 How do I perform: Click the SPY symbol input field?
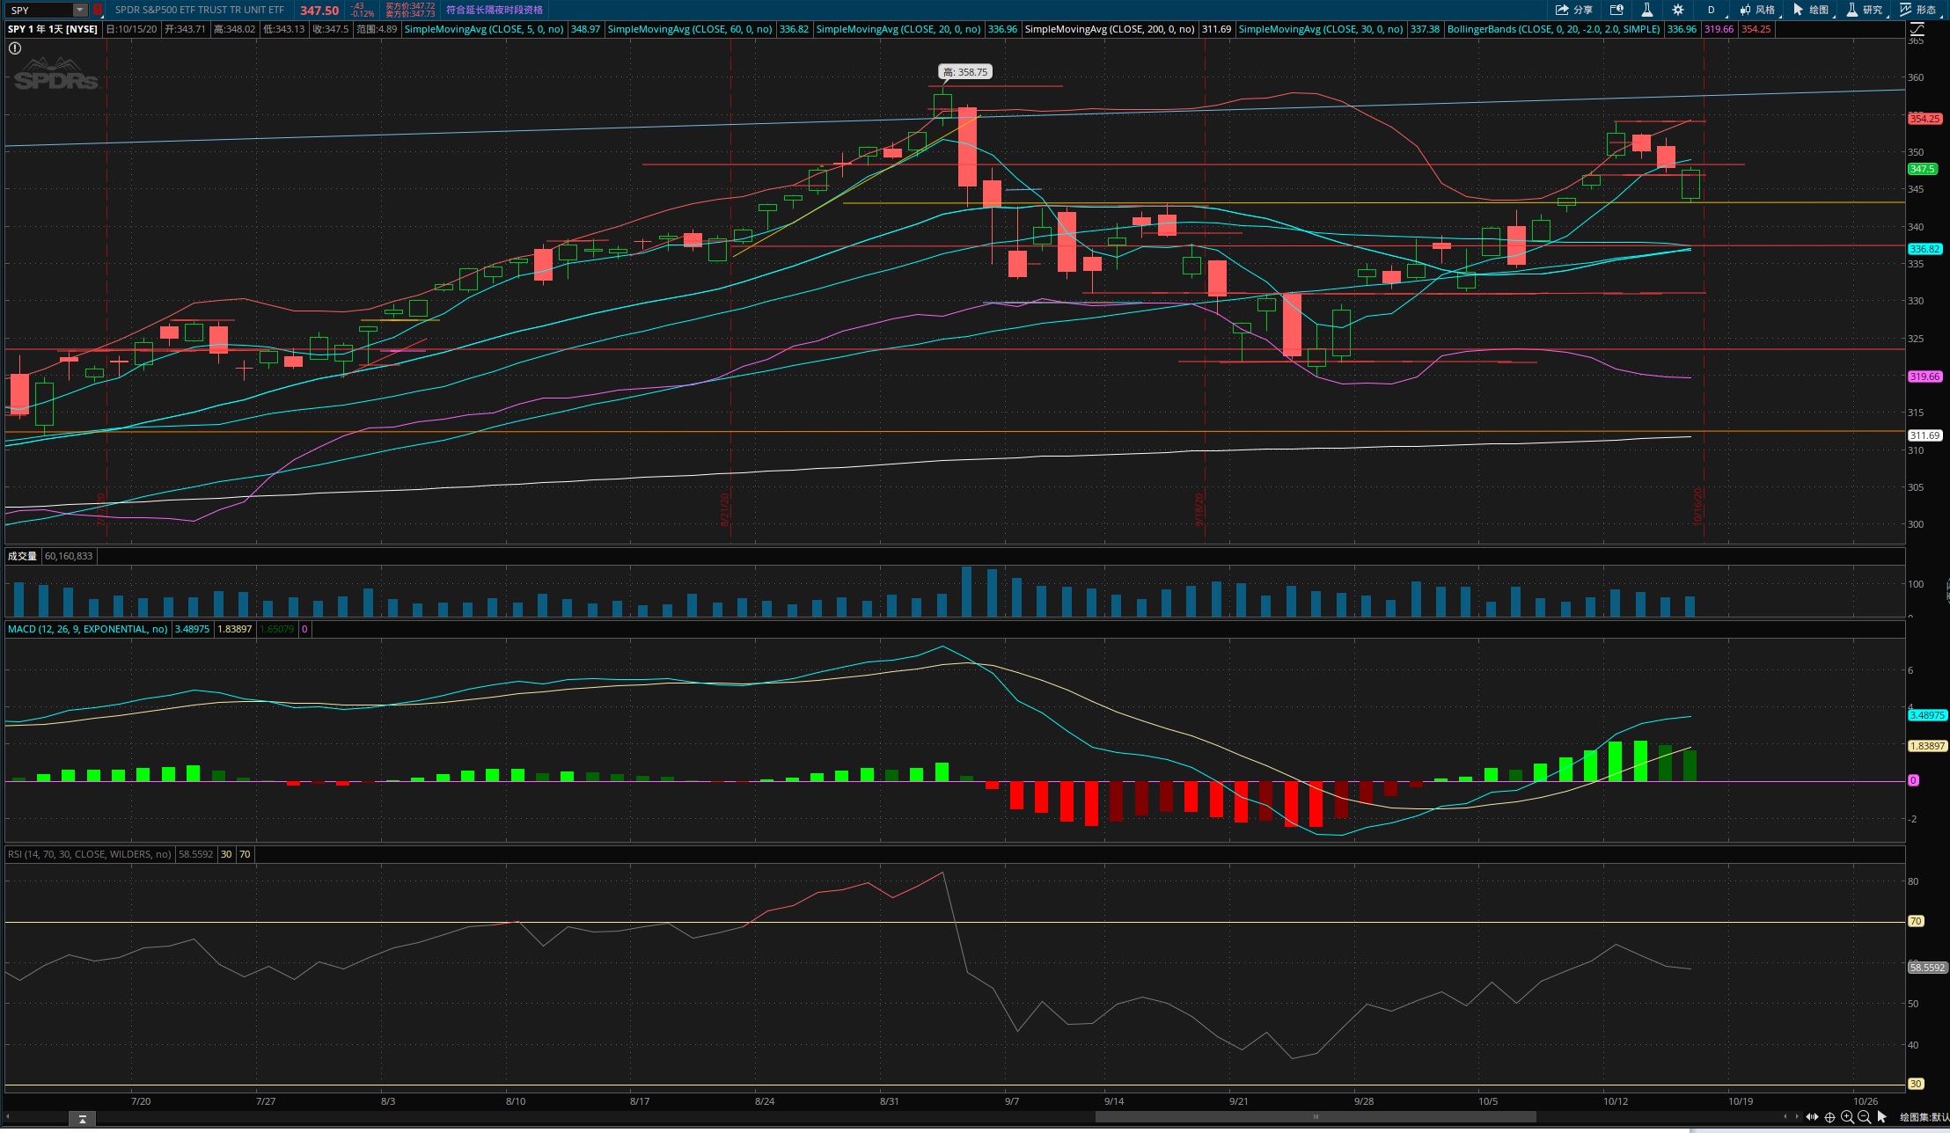40,10
